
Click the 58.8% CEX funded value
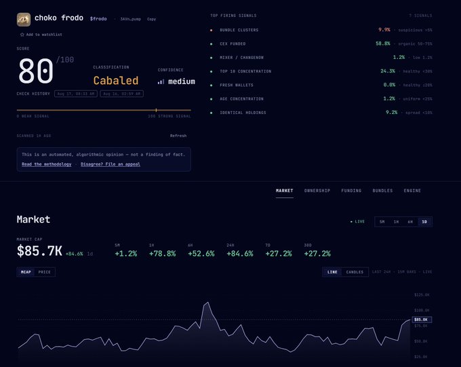point(383,43)
